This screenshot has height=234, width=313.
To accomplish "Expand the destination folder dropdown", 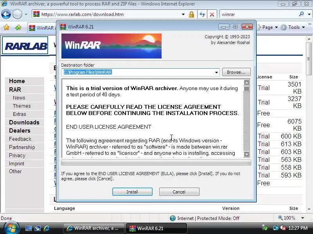I will click(x=216, y=72).
